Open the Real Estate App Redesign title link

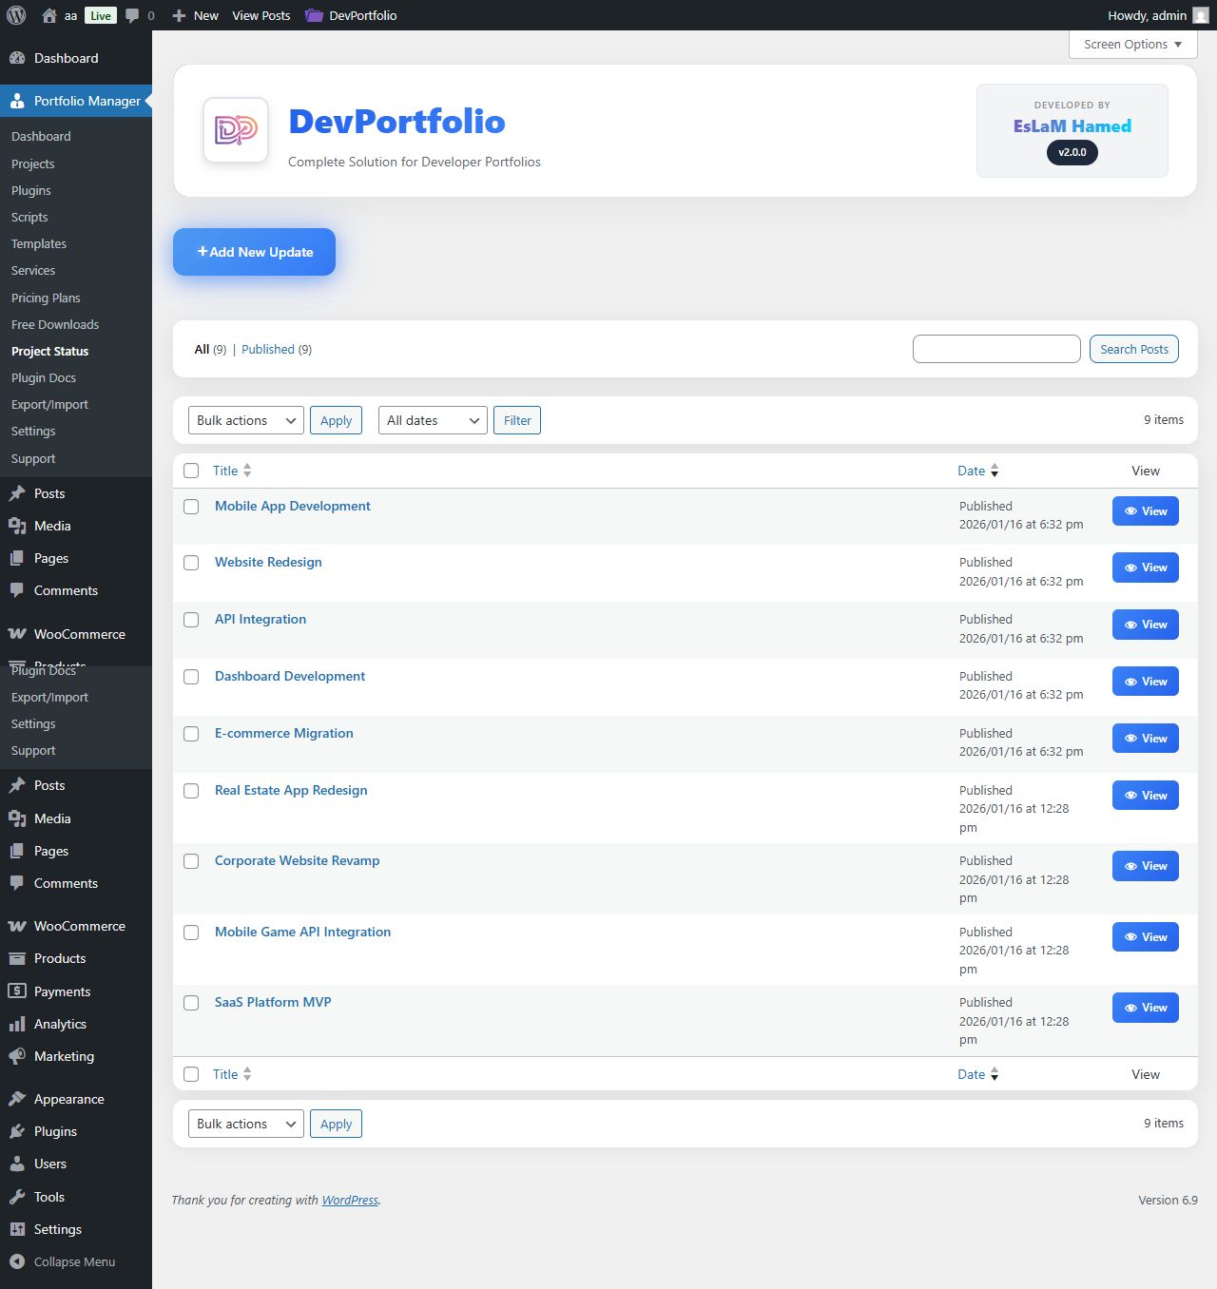[291, 790]
